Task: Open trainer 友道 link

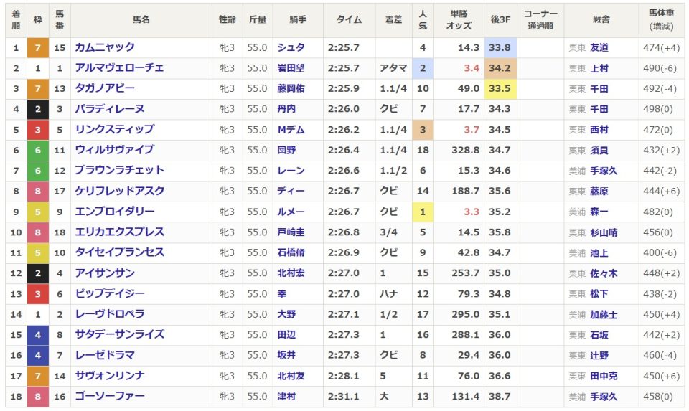Action: (x=599, y=47)
